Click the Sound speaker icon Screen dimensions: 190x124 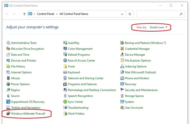[x=9, y=96]
